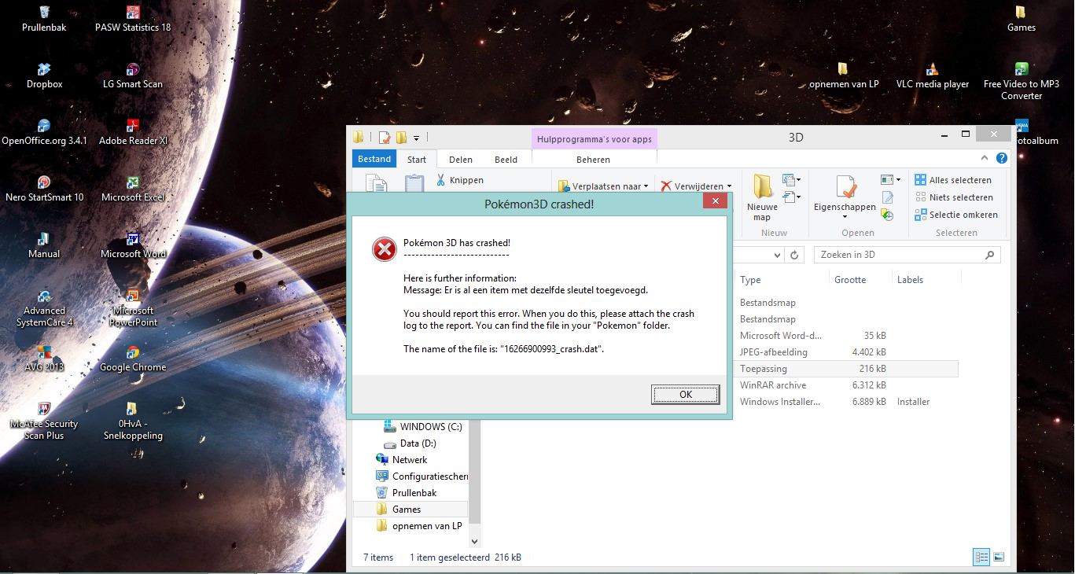Select WINDOWS (C:) in the navigation pane
The height and width of the screenshot is (574, 1075).
point(423,427)
